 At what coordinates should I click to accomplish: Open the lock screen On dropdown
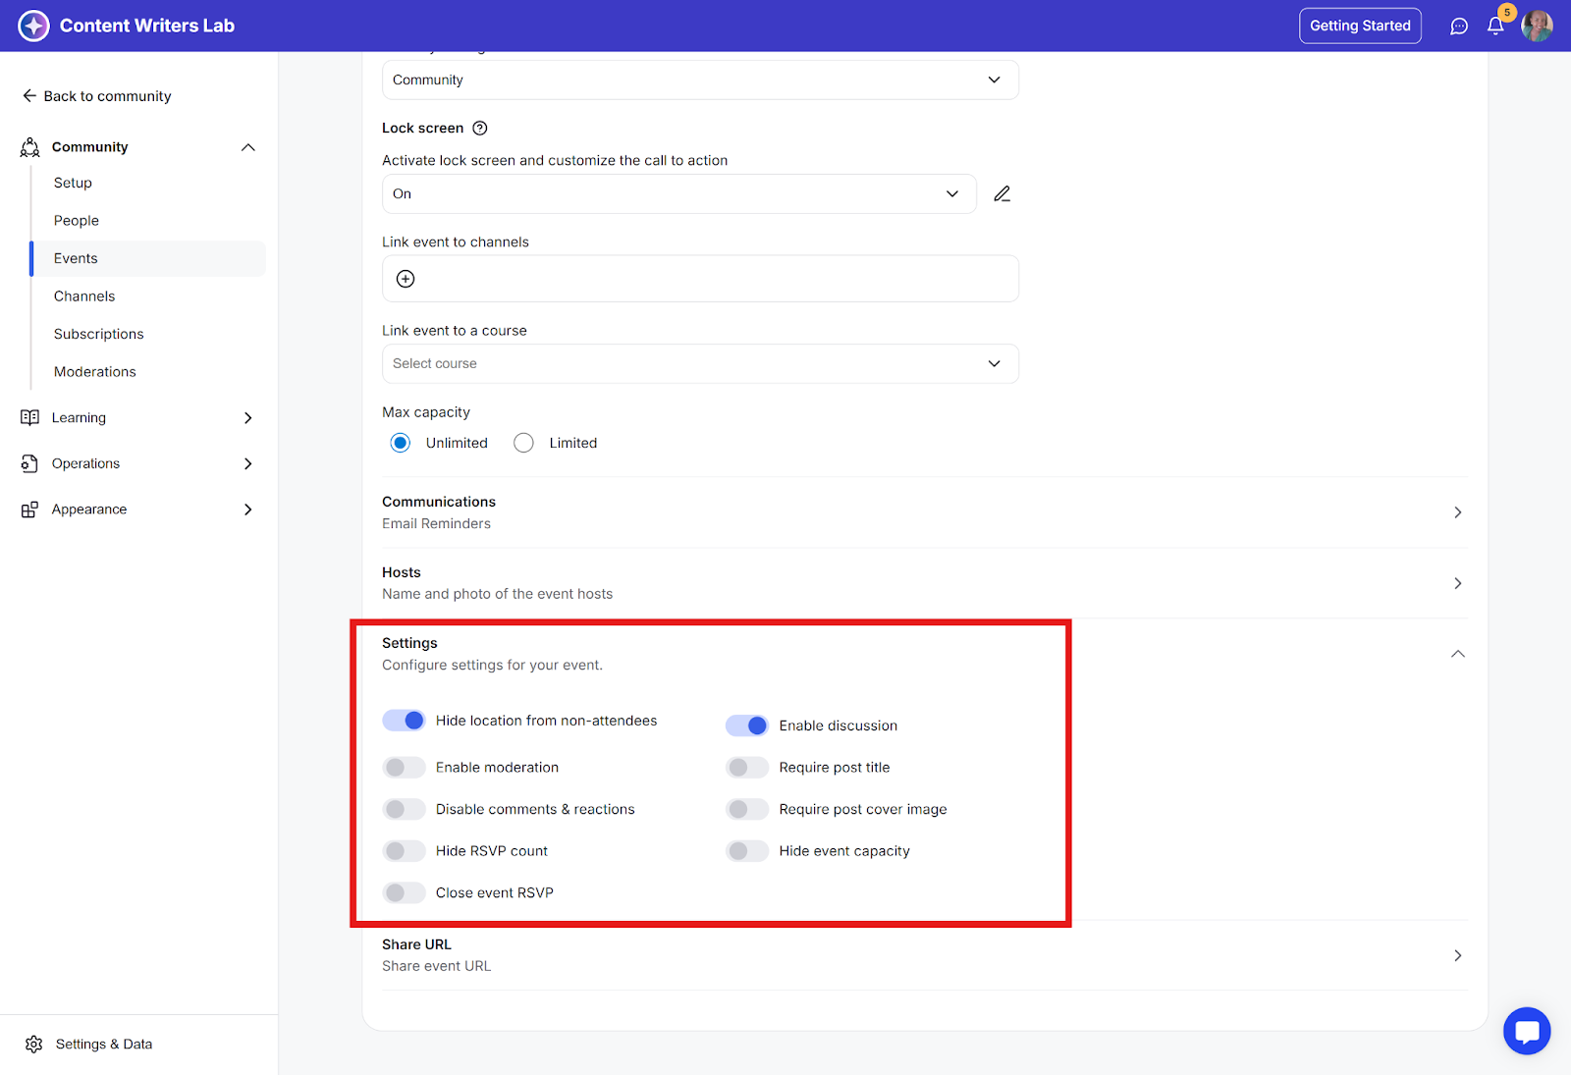click(x=678, y=194)
